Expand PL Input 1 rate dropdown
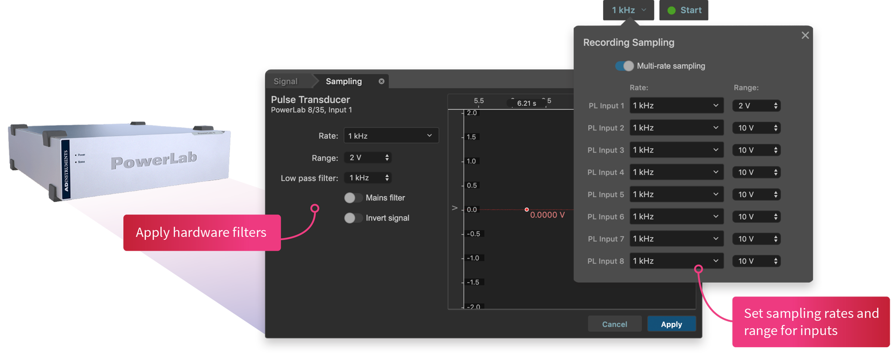 676,106
